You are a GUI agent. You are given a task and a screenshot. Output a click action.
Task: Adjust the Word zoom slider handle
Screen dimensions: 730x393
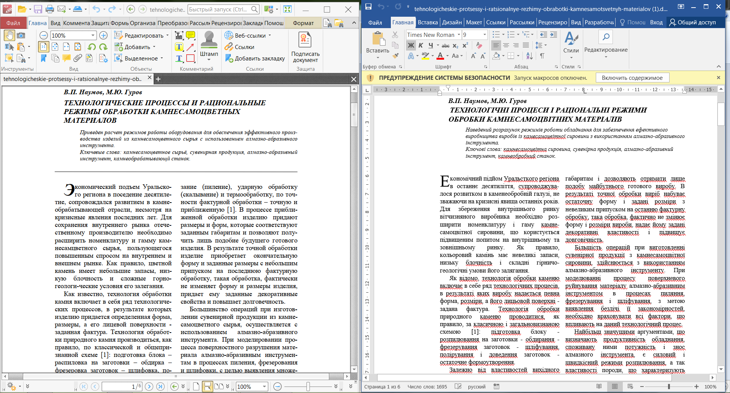669,387
